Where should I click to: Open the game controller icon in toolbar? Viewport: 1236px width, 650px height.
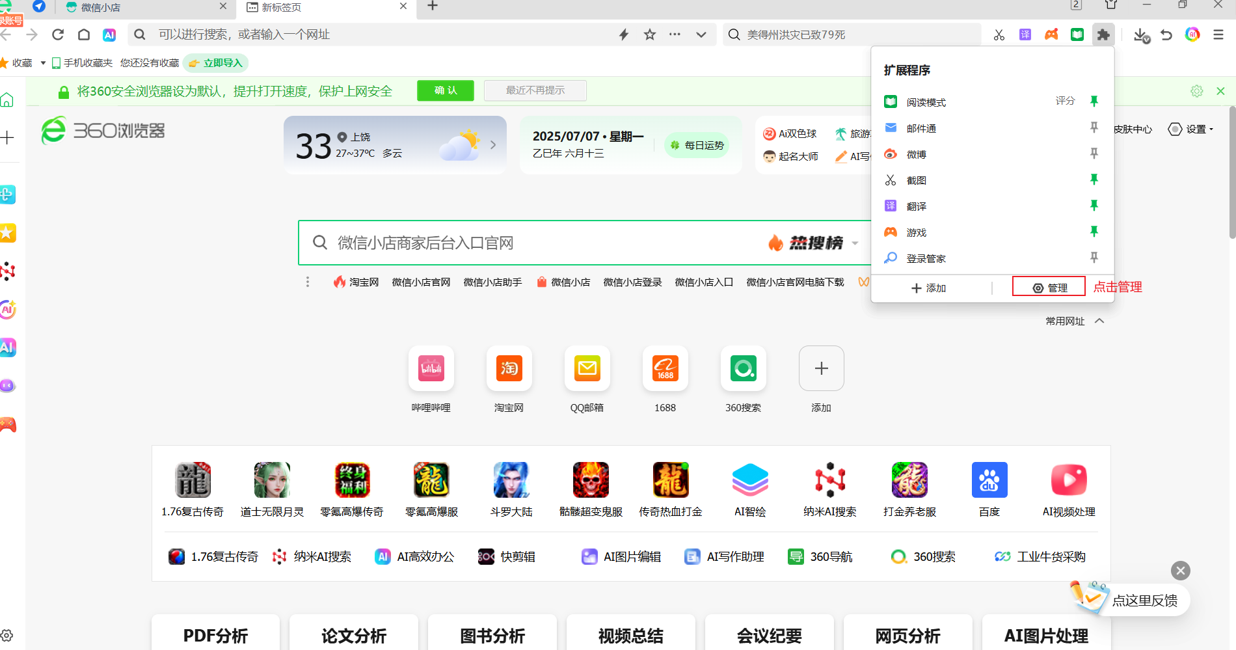1051,34
